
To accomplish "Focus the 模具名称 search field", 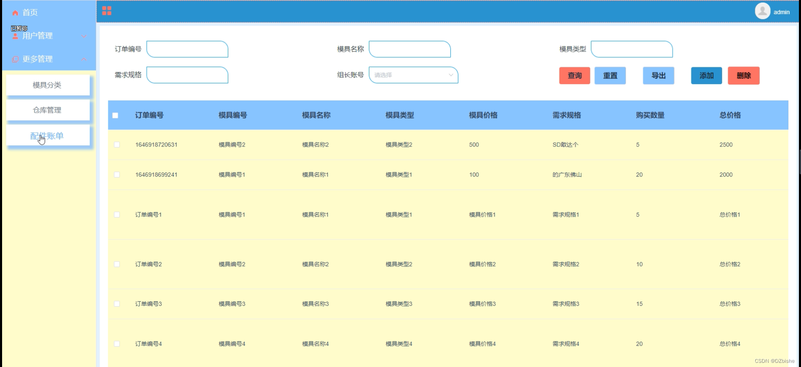I will (410, 49).
